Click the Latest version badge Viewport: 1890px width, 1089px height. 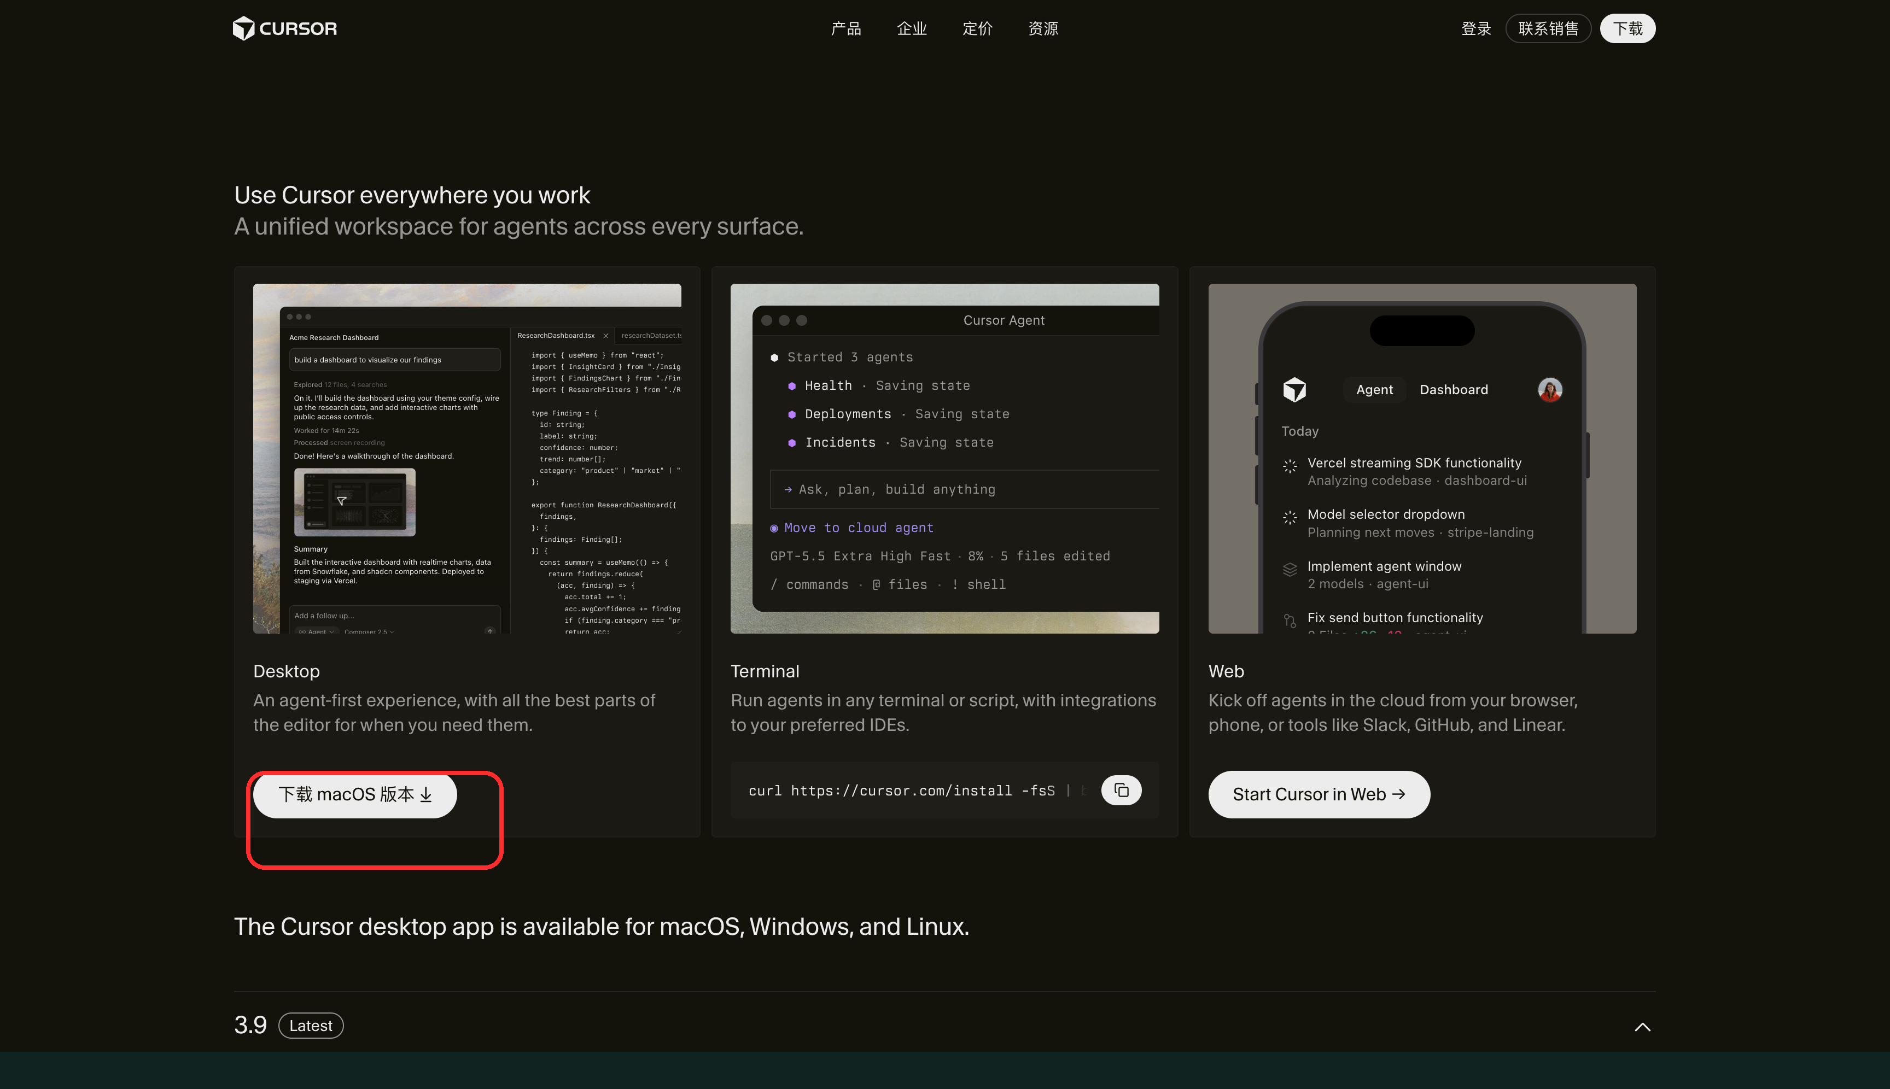click(311, 1026)
